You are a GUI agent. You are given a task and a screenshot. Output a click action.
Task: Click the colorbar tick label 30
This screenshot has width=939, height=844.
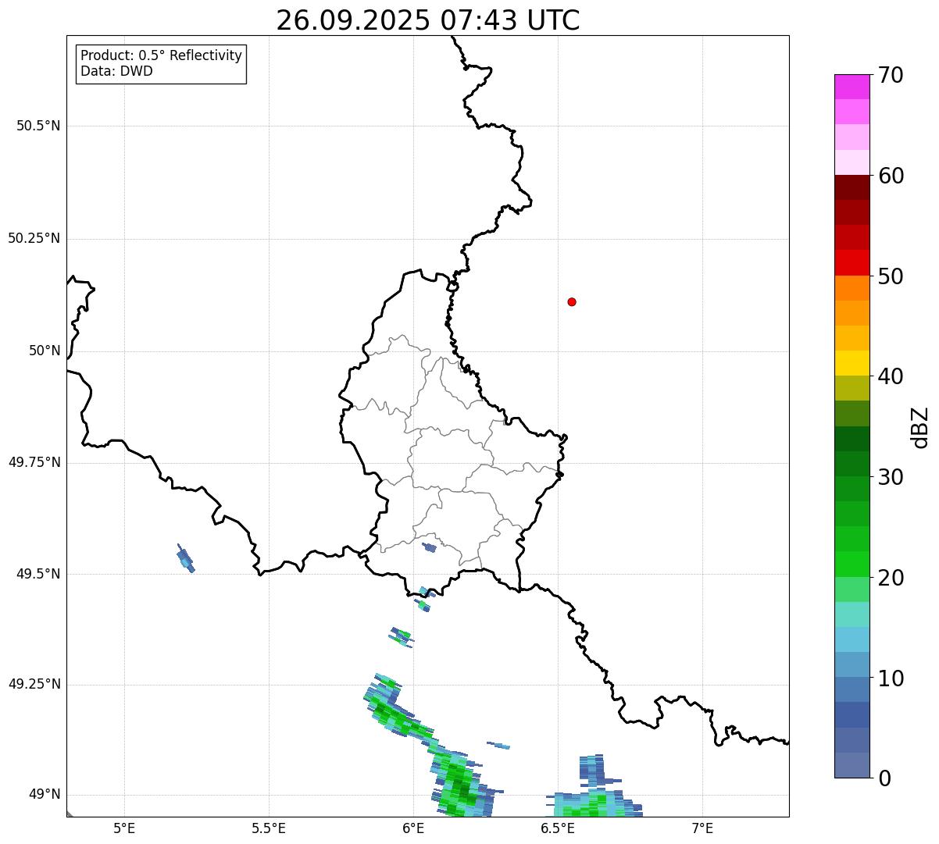(x=891, y=477)
